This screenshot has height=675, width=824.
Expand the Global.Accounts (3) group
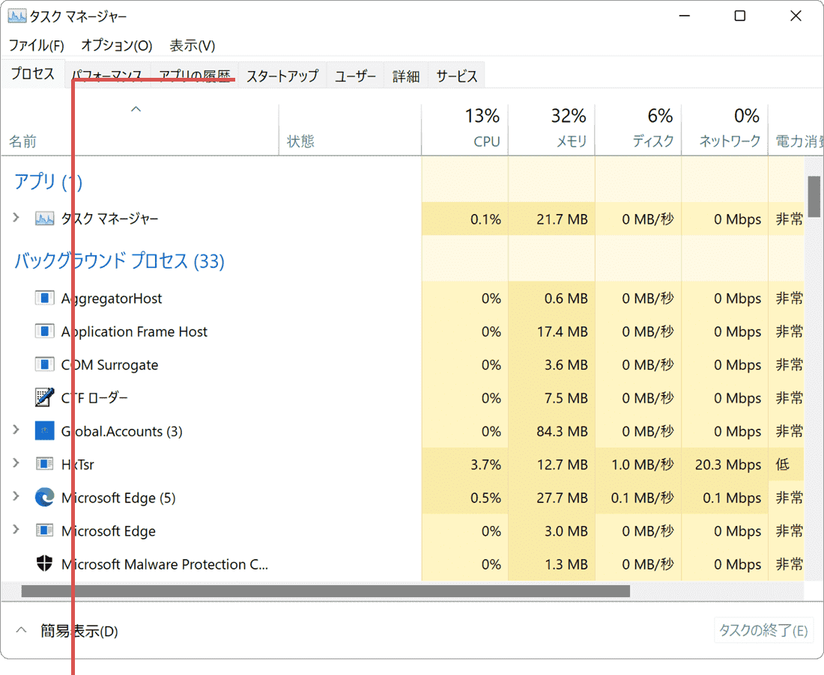(x=16, y=430)
